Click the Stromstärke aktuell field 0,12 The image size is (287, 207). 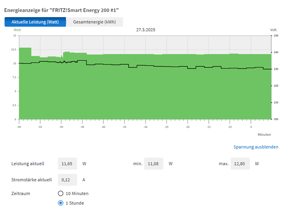pos(67,179)
